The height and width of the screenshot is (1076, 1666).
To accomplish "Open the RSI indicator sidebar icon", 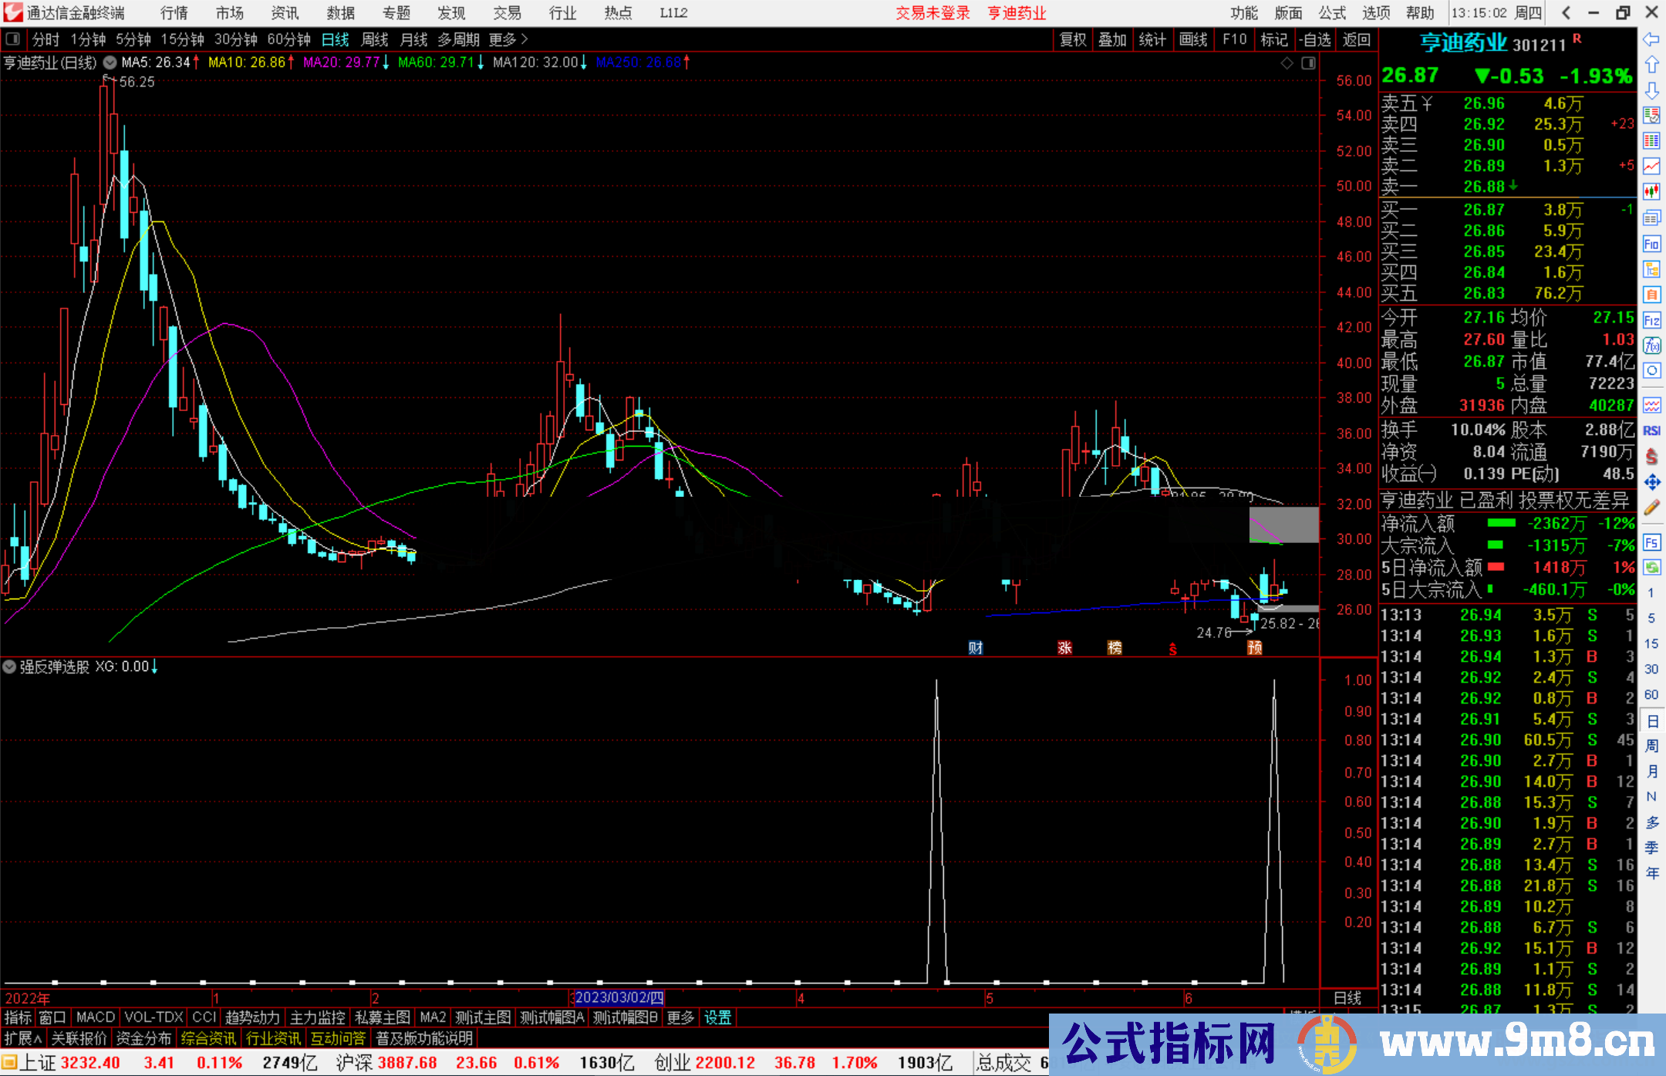I will tap(1651, 430).
